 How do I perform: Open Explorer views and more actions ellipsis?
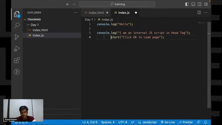point(76,12)
